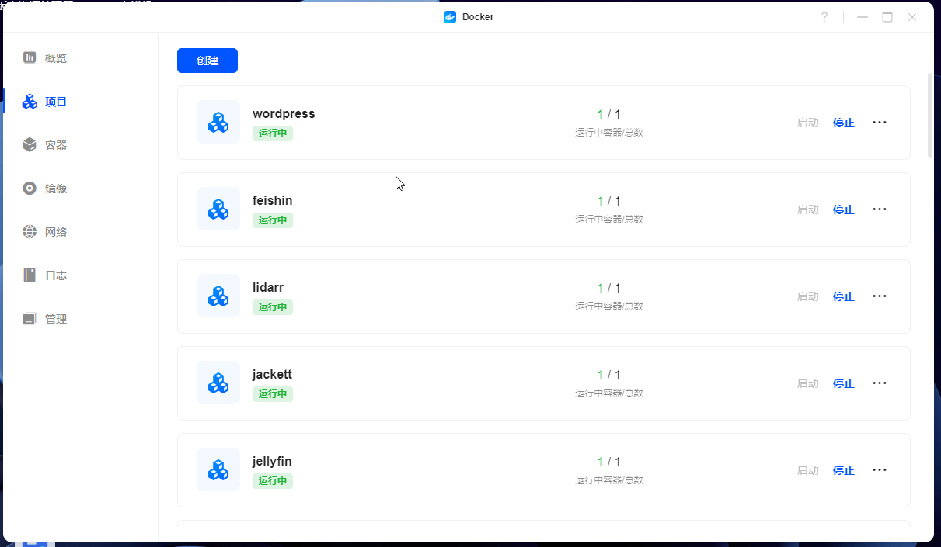Switch to the 网络 tab label
Image resolution: width=941 pixels, height=547 pixels.
point(56,232)
